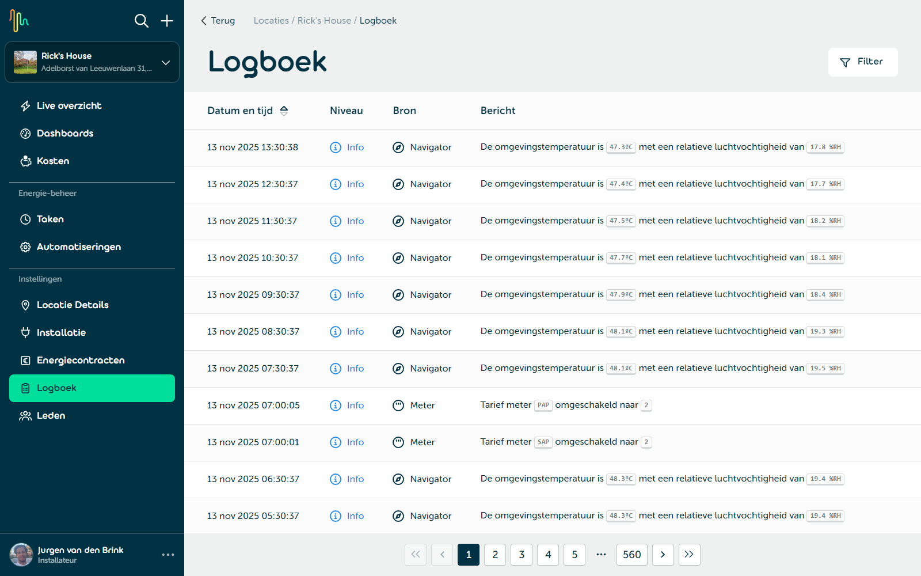Click Info icon in 12:30:37 row
The height and width of the screenshot is (576, 921).
336,184
